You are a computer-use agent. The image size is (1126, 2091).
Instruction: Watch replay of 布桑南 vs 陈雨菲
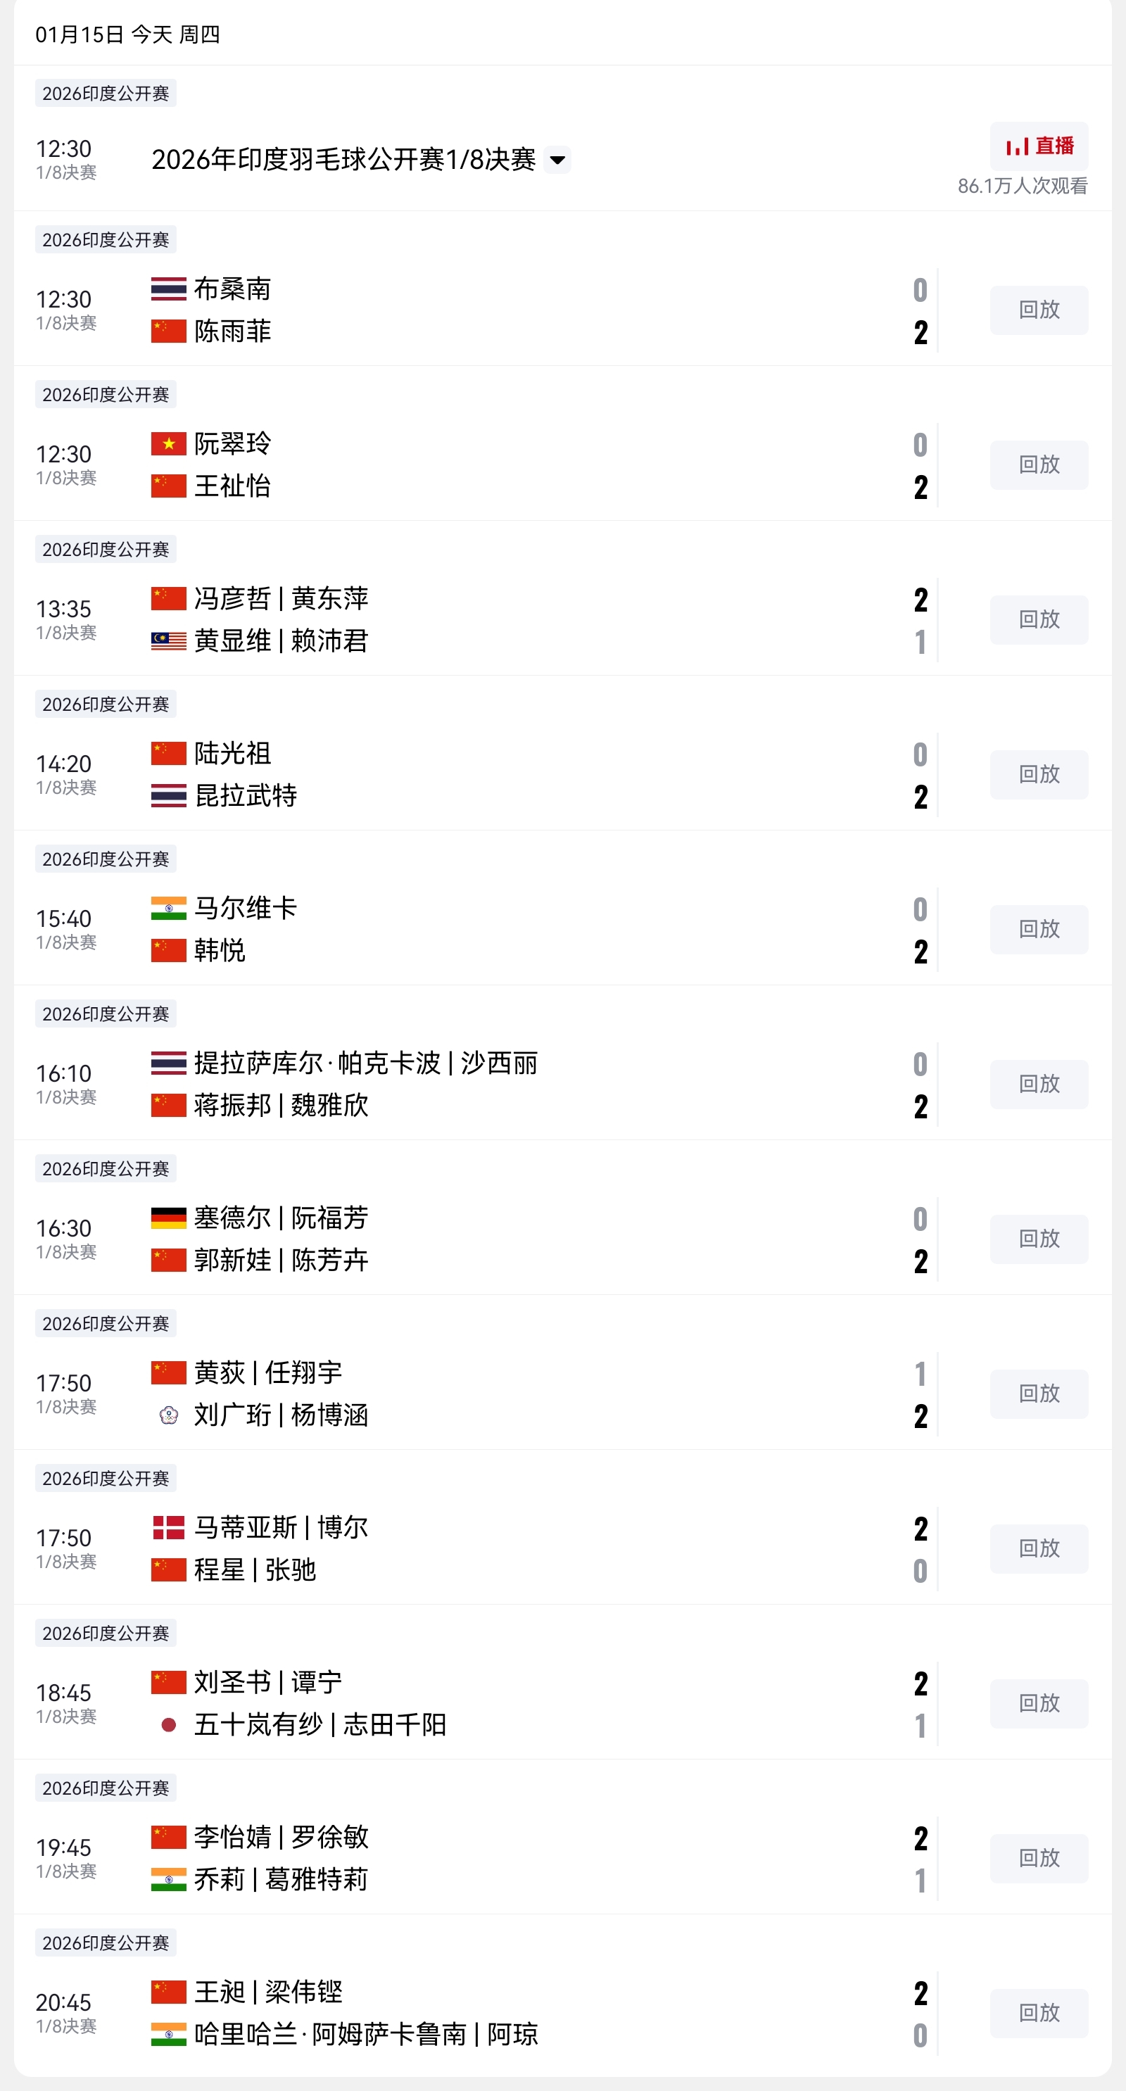tap(1038, 310)
